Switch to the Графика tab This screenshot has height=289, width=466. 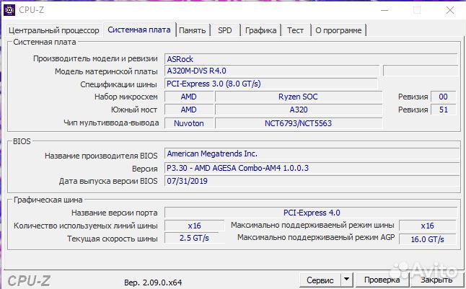point(260,30)
